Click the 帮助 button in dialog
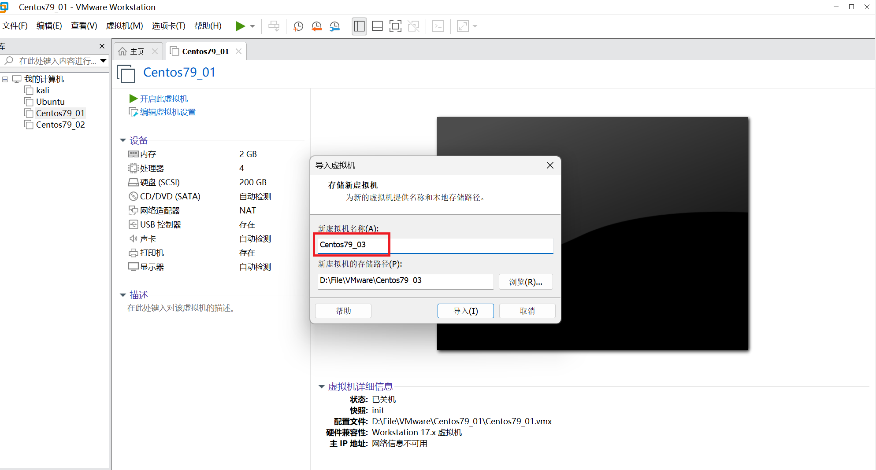The width and height of the screenshot is (876, 470). click(x=343, y=311)
